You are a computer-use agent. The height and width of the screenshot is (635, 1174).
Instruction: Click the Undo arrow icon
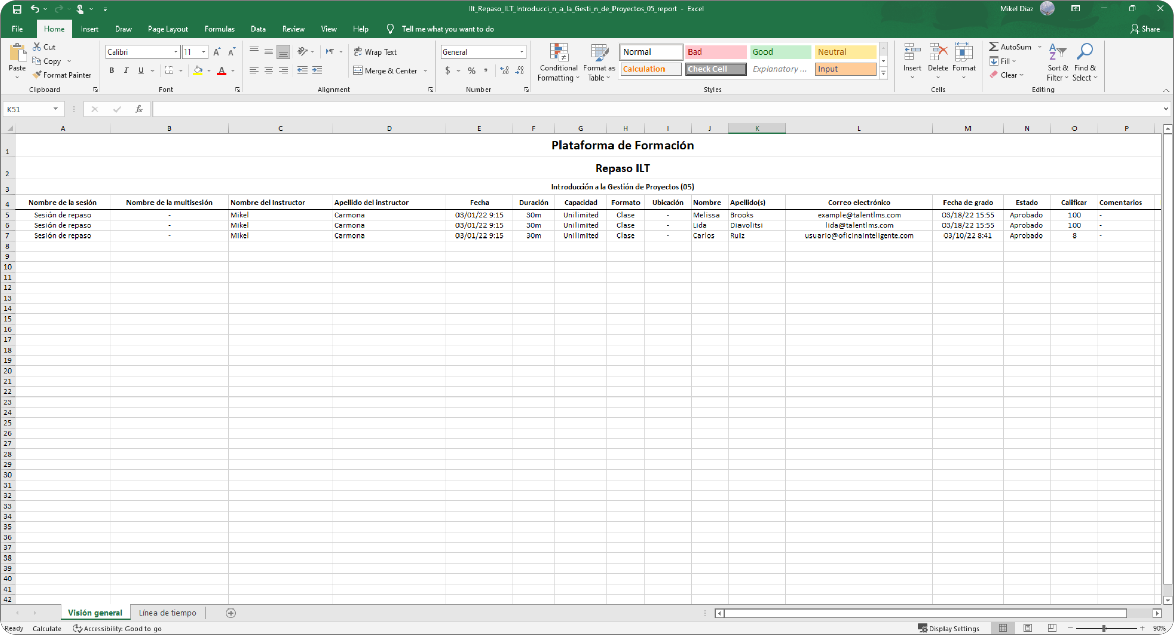coord(35,9)
